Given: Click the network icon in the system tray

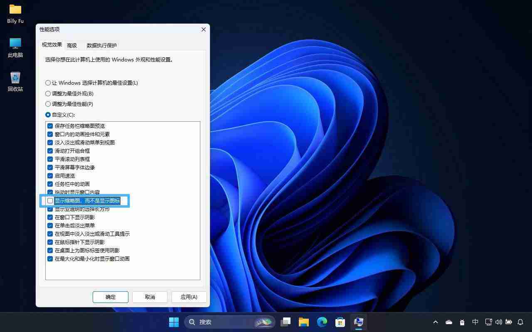Looking at the screenshot, I should (x=488, y=322).
